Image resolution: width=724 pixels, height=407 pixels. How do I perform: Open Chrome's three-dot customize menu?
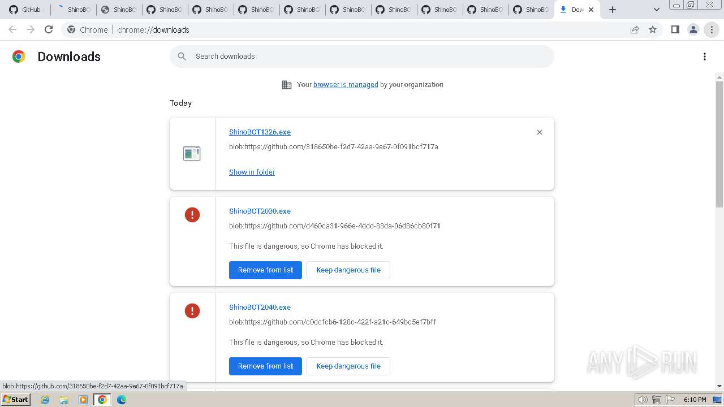(712, 29)
